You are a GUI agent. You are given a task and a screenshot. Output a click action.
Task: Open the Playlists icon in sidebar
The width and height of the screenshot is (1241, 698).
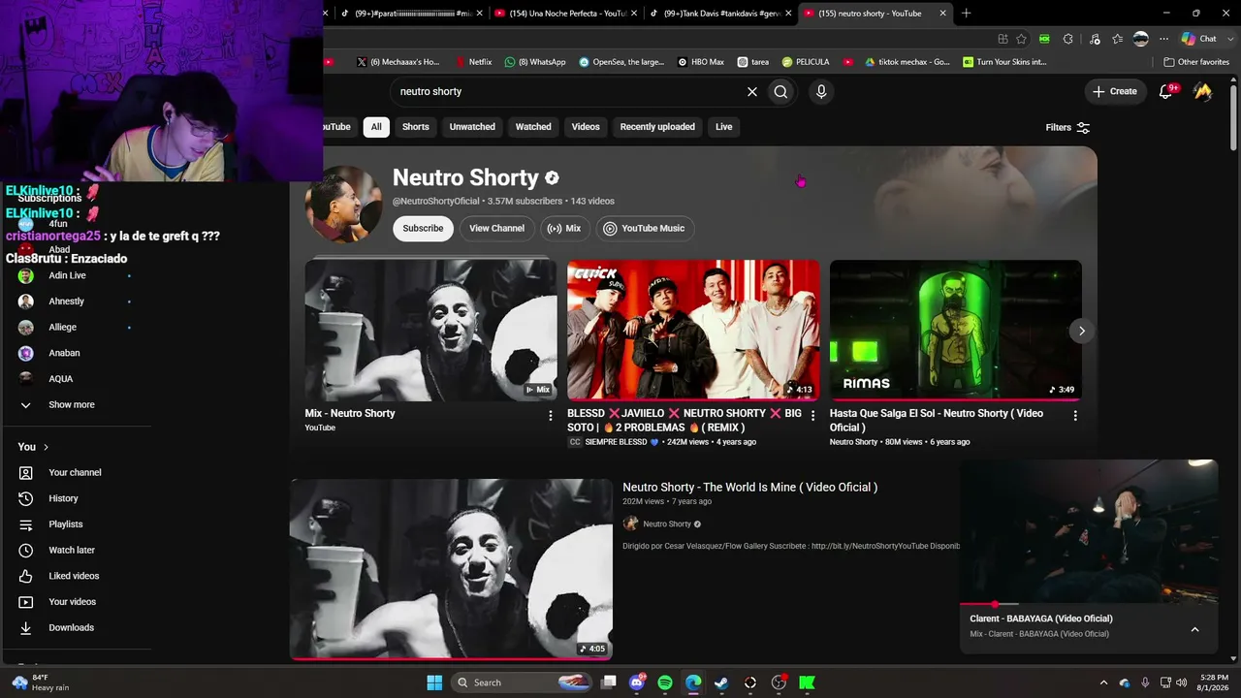click(x=26, y=524)
